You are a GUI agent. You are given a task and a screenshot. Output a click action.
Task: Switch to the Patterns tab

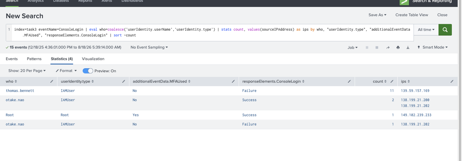tap(34, 59)
